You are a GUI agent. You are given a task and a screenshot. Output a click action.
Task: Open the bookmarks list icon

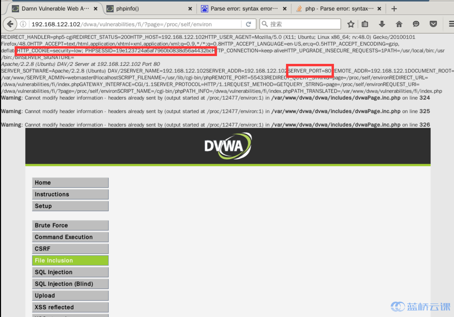tap(365, 24)
